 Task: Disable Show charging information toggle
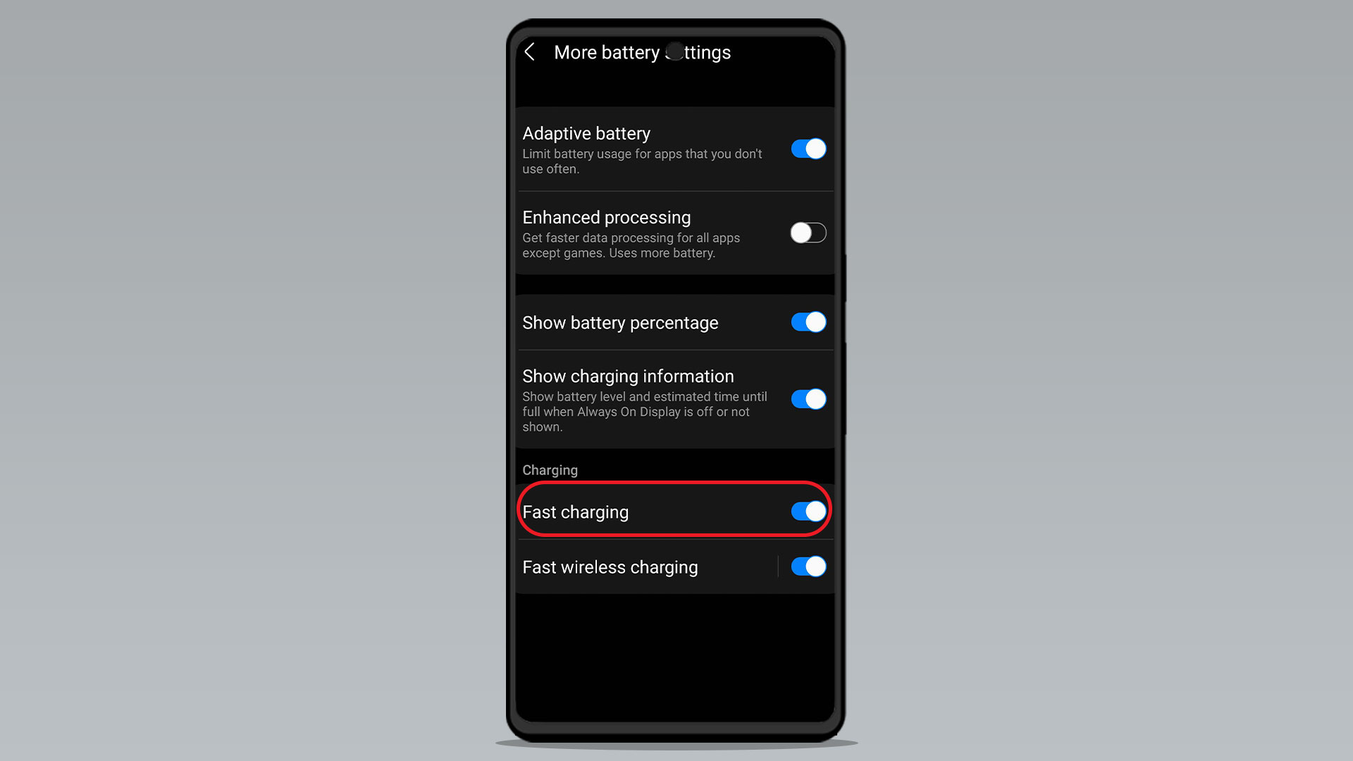(807, 397)
